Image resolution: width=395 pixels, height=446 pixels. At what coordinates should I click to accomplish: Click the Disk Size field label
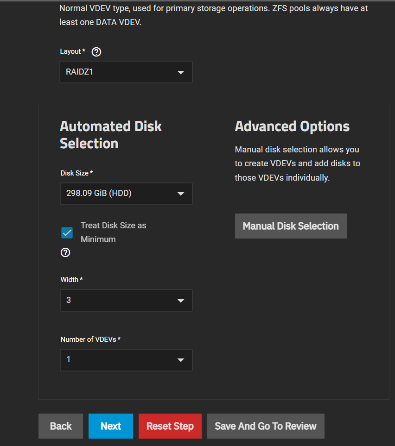[76, 173]
